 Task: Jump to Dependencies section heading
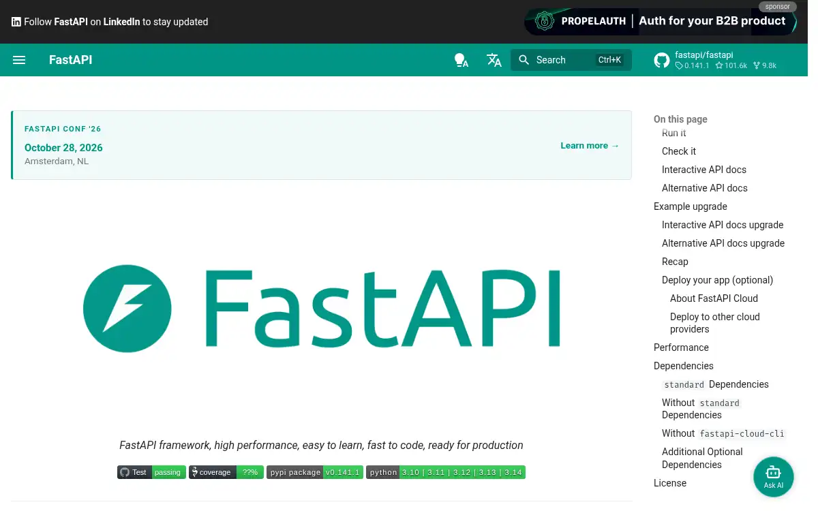(x=684, y=366)
